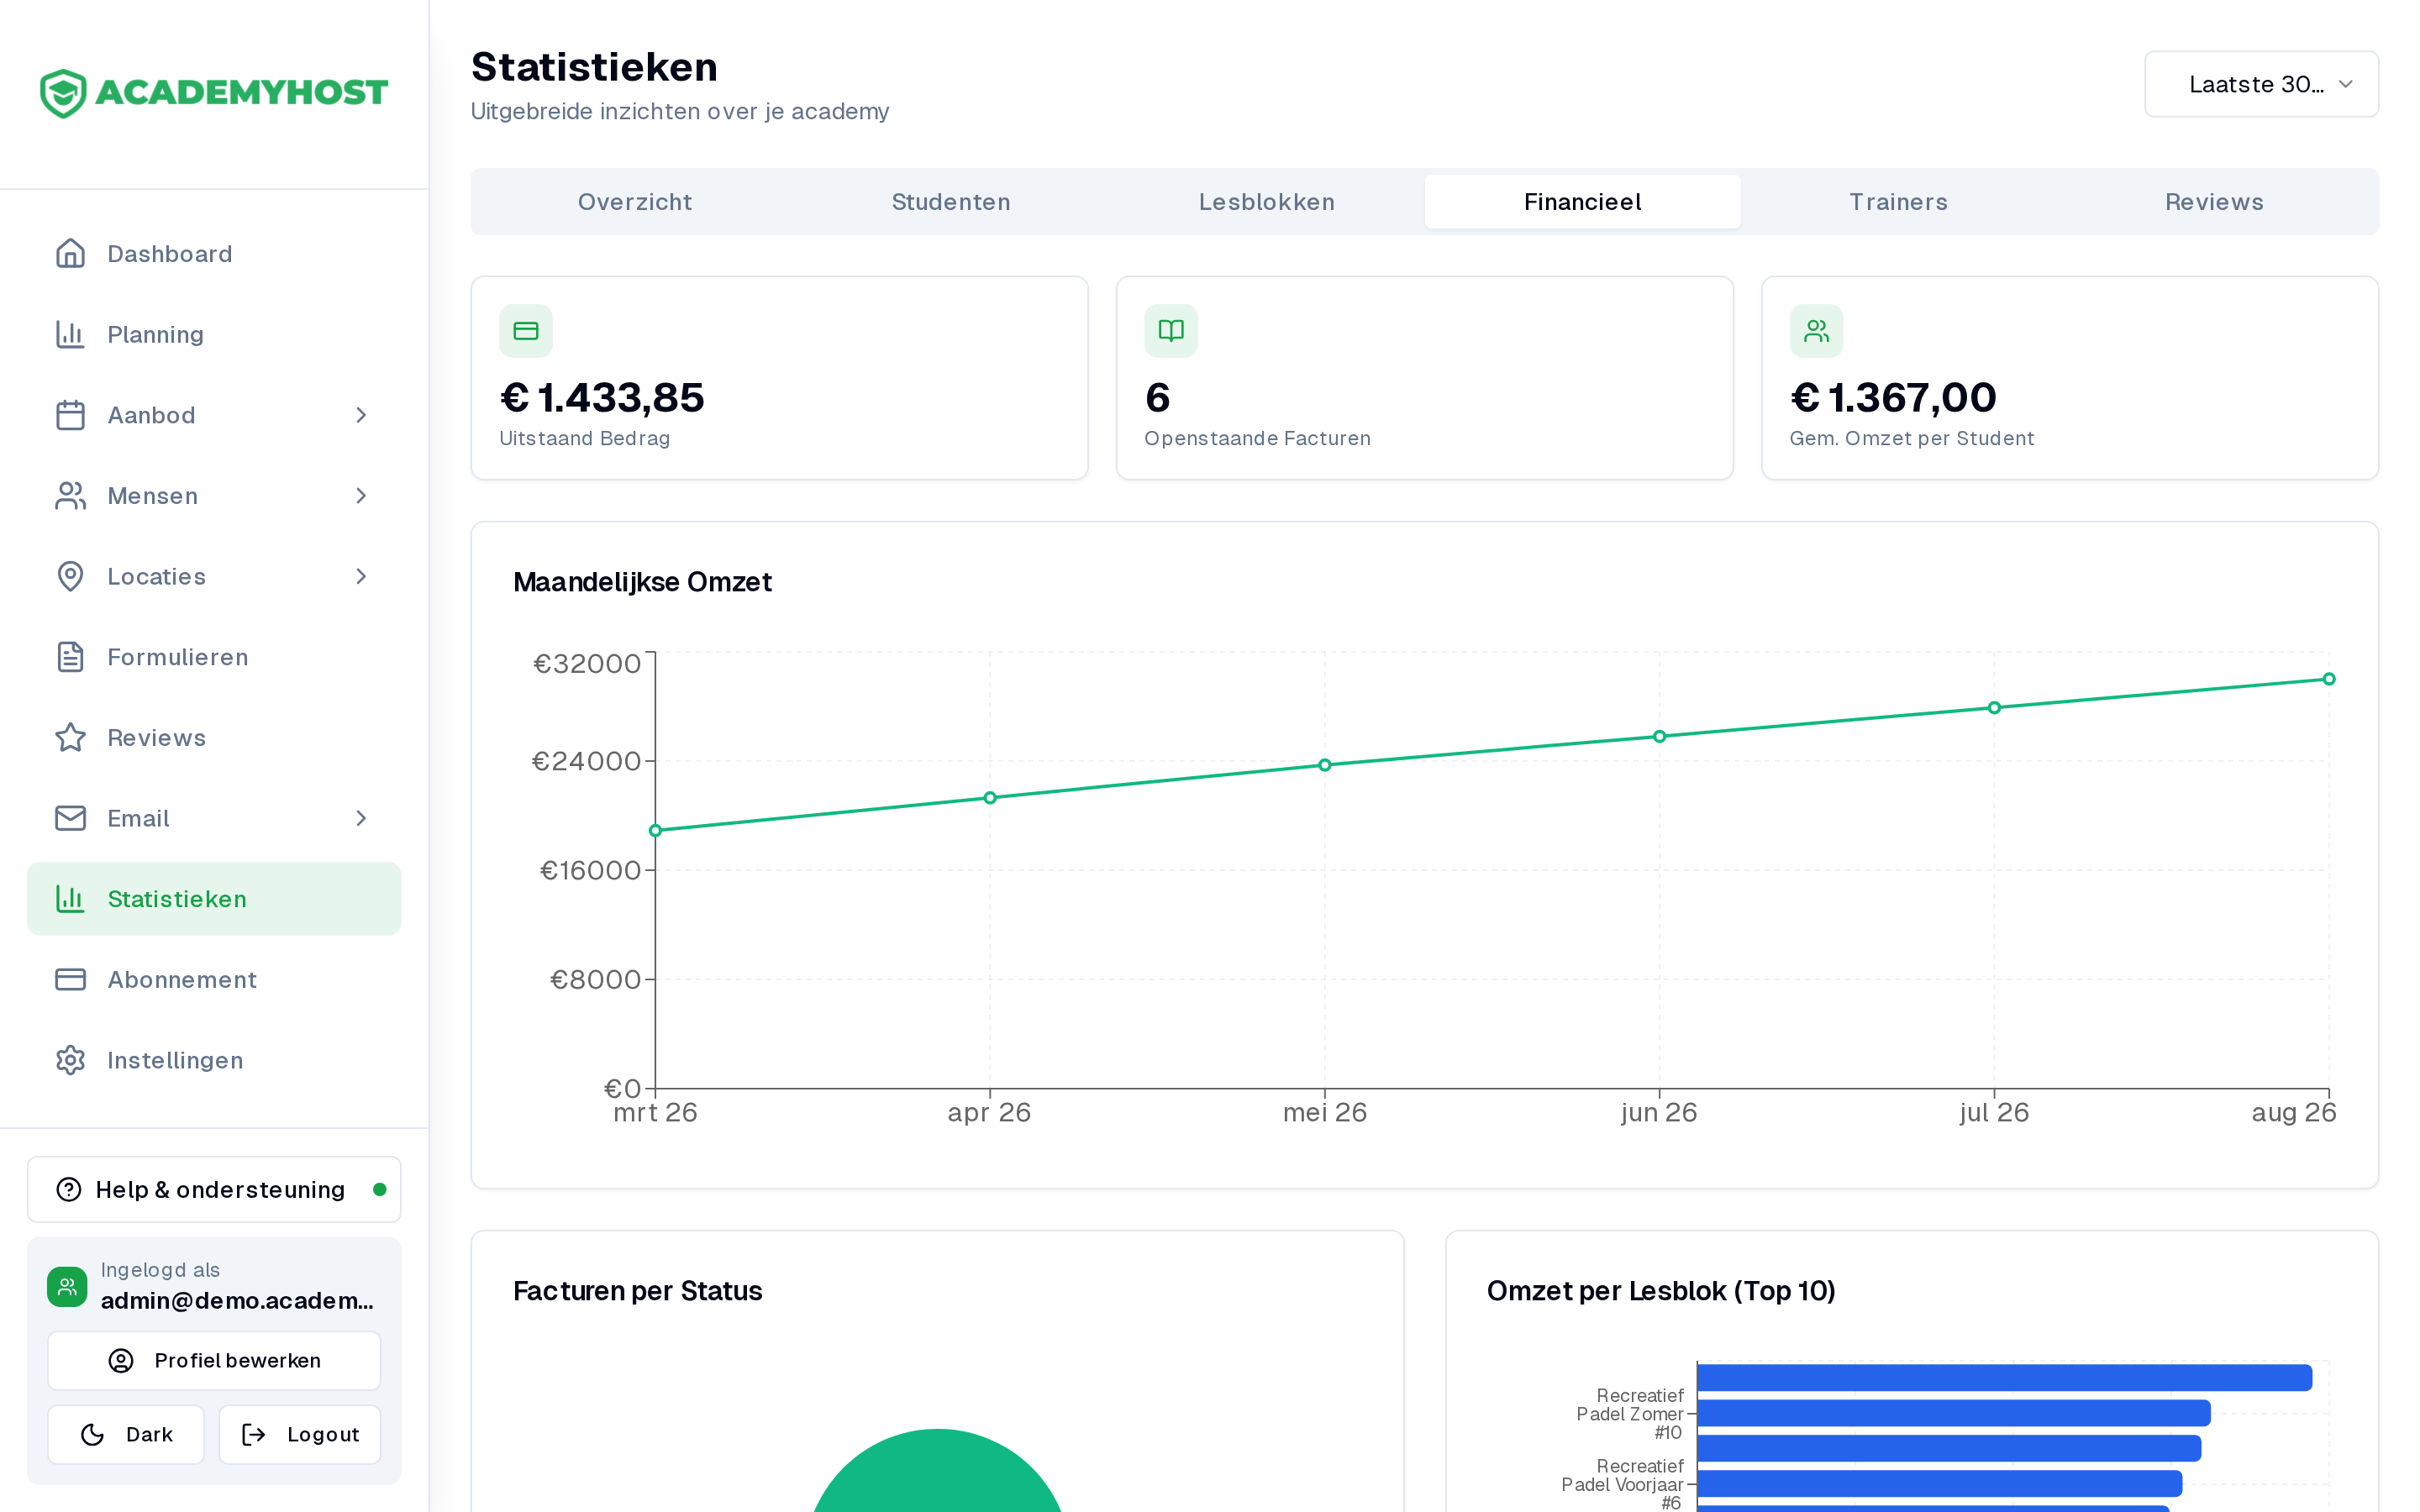Image resolution: width=2420 pixels, height=1512 pixels.
Task: Expand the Locaties submenu chevron
Action: click(x=361, y=576)
